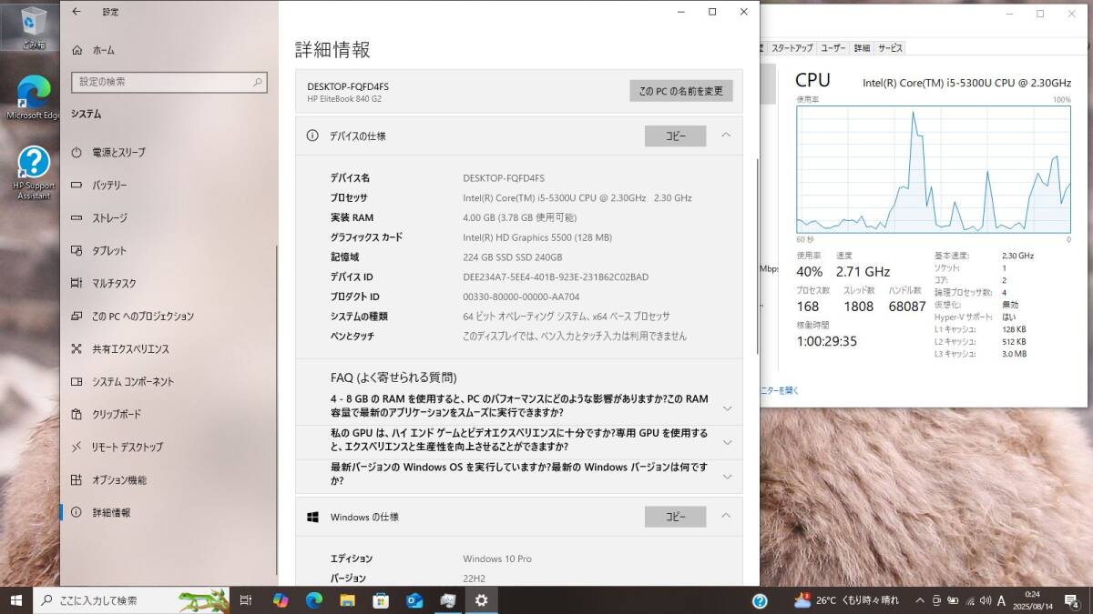Screen dimensions: 1093x614
Task: Open the HP Support Assistant desktop icon
Action: coord(34,173)
